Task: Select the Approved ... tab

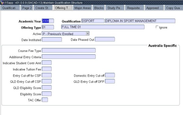Action: 154,8
